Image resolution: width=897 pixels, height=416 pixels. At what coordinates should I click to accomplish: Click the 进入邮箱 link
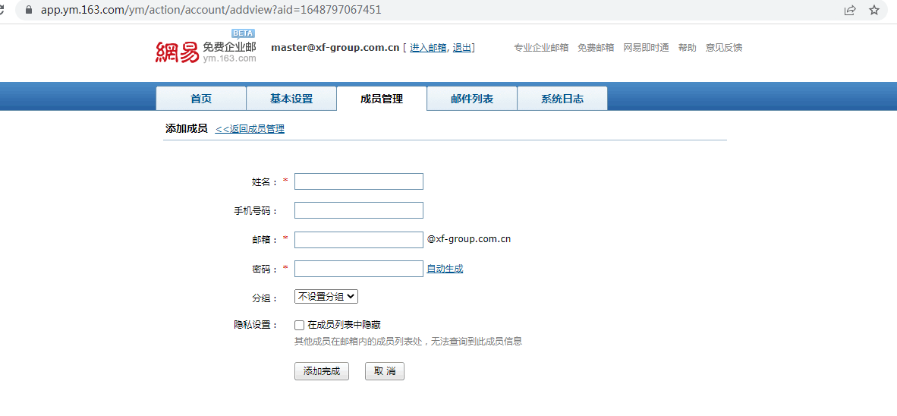pos(428,48)
